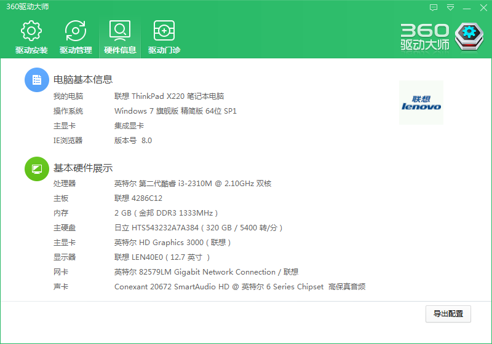This screenshot has width=492, height=344.
Task: Click the 82579LM Gigabit Network Connection text
Action: coord(206,272)
